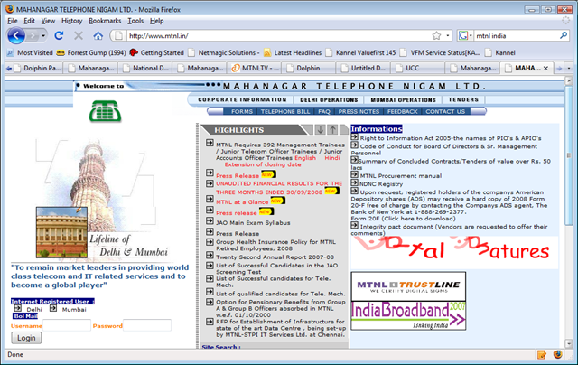
Task: Open the IndiaBroadband 2007 banner
Action: pos(408,315)
